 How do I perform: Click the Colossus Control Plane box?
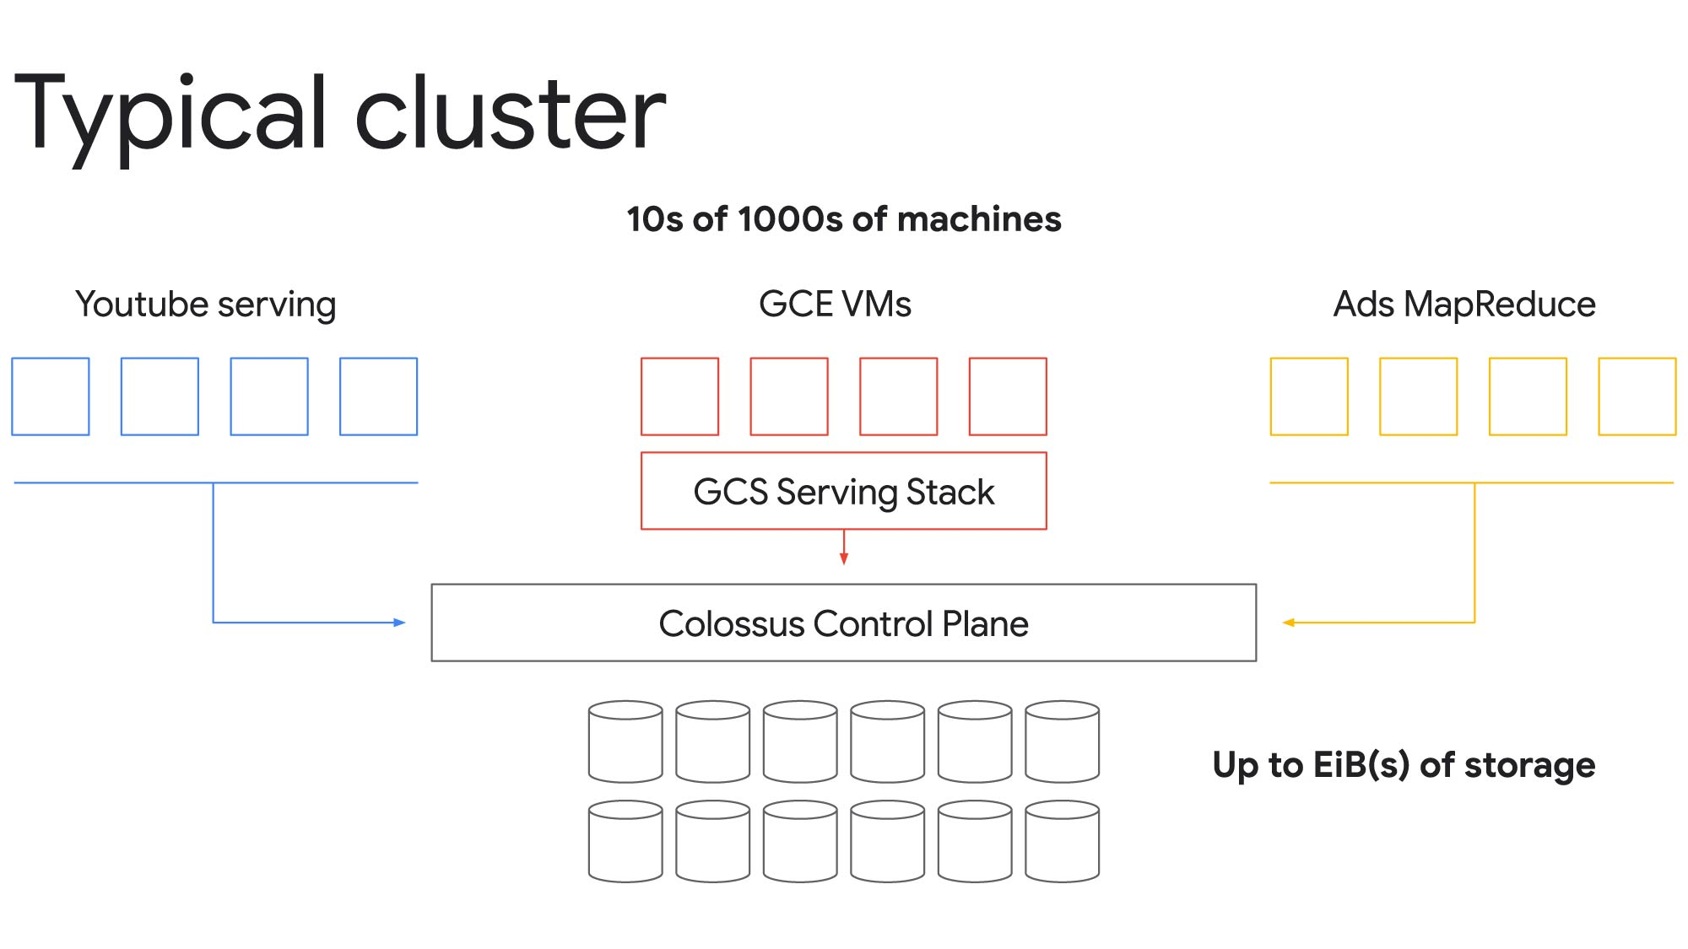pyautogui.click(x=841, y=624)
